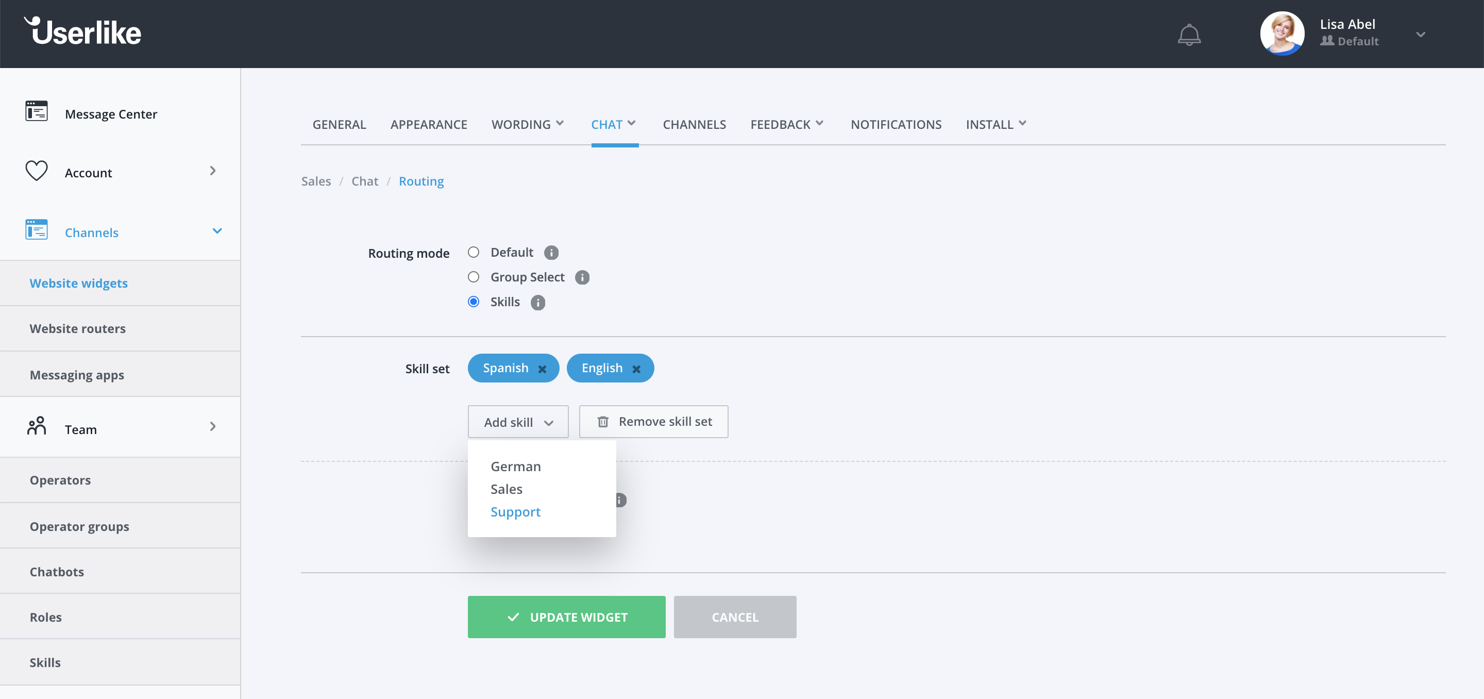This screenshot has width=1484, height=699.
Task: Expand the Account menu chevron
Action: [213, 171]
